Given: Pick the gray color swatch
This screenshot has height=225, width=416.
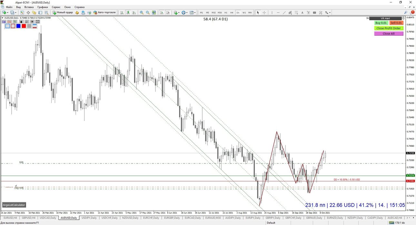Looking at the screenshot, I should pyautogui.click(x=29, y=26).
